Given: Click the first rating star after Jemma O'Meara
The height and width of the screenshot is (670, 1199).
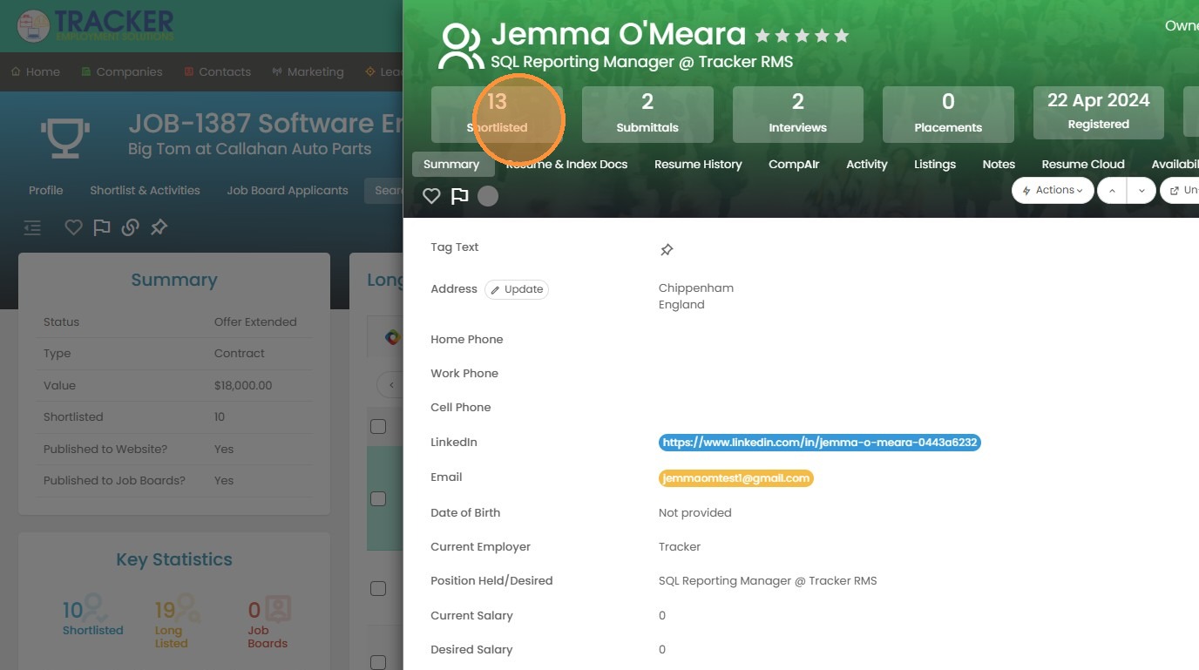Looking at the screenshot, I should coord(762,36).
